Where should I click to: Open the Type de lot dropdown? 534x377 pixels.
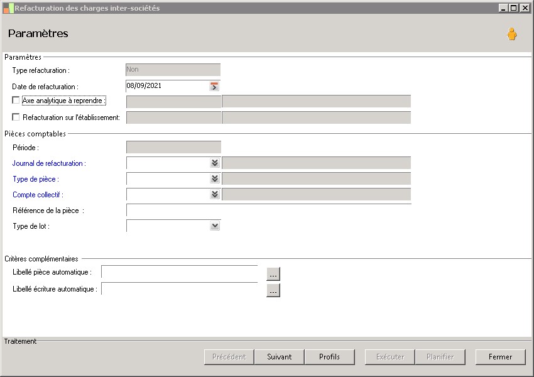tap(215, 226)
